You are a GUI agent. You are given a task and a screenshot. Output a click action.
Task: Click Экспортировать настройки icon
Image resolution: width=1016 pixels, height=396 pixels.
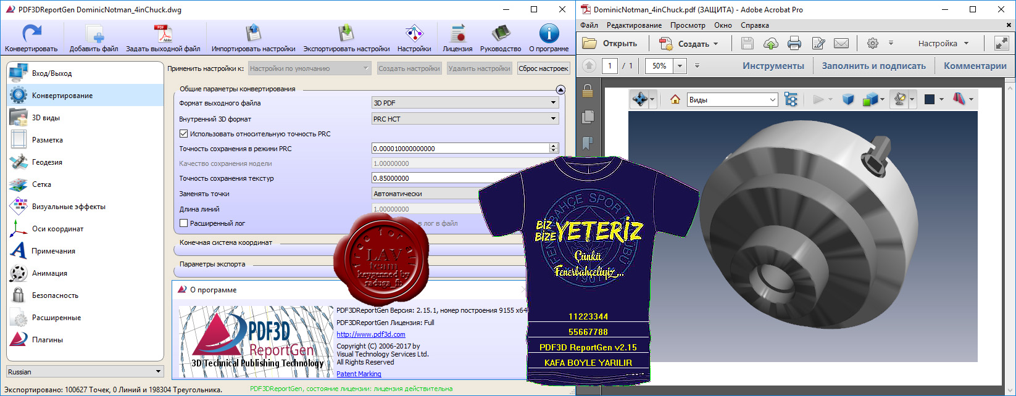pos(346,34)
